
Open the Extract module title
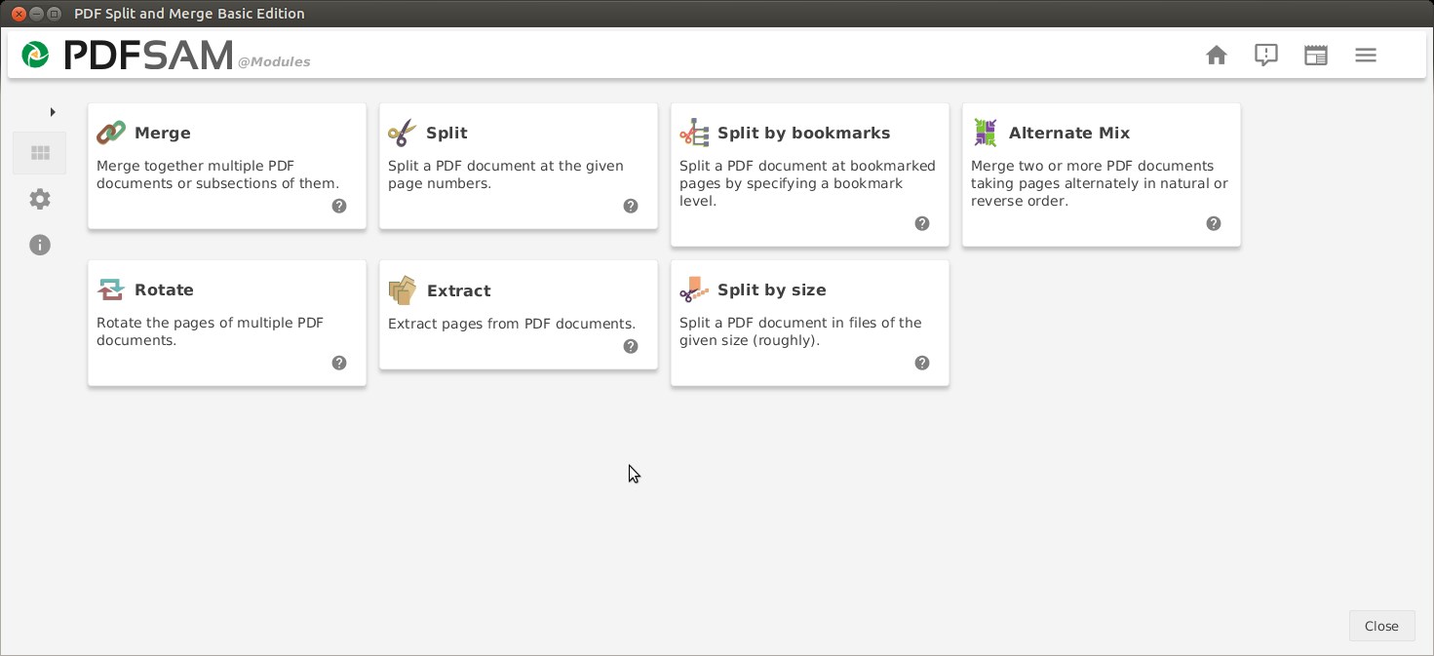pos(458,291)
